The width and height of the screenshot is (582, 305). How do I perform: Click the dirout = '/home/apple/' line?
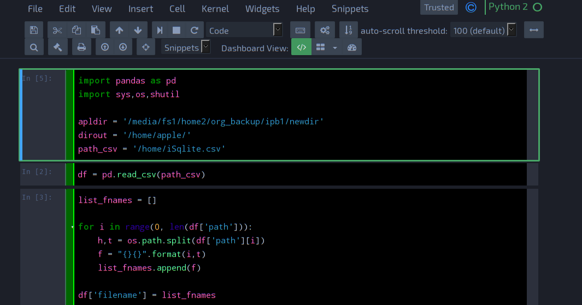click(134, 136)
